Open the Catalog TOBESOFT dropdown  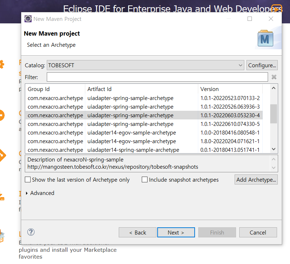(x=145, y=65)
